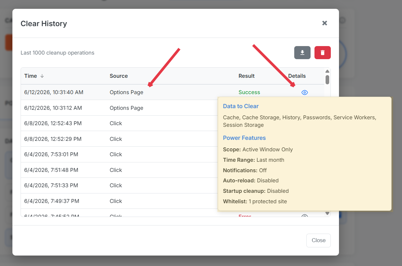Delete all history with the red trash button
The width and height of the screenshot is (402, 266).
(x=323, y=53)
